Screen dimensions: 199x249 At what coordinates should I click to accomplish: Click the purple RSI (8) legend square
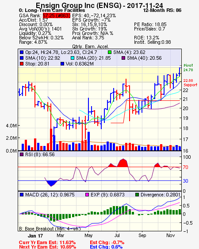(22, 154)
